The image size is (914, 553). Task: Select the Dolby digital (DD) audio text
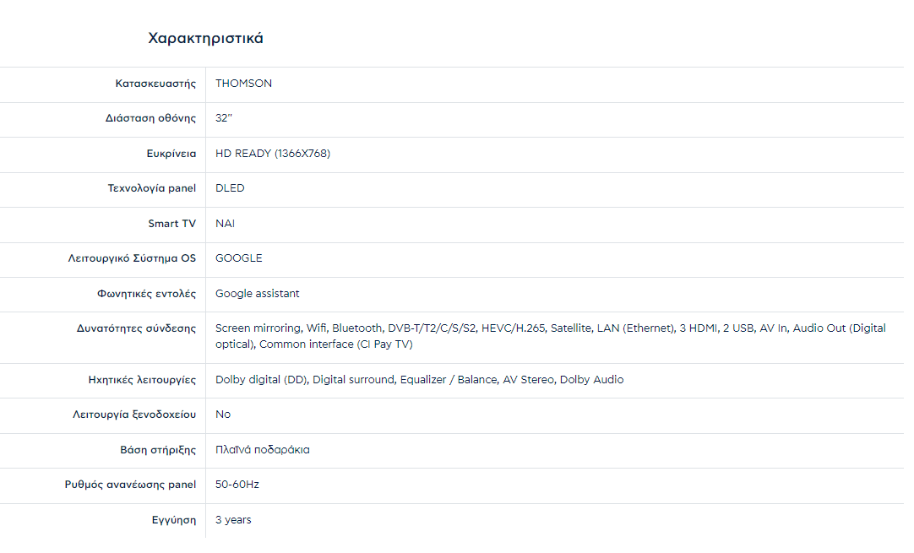[262, 380]
